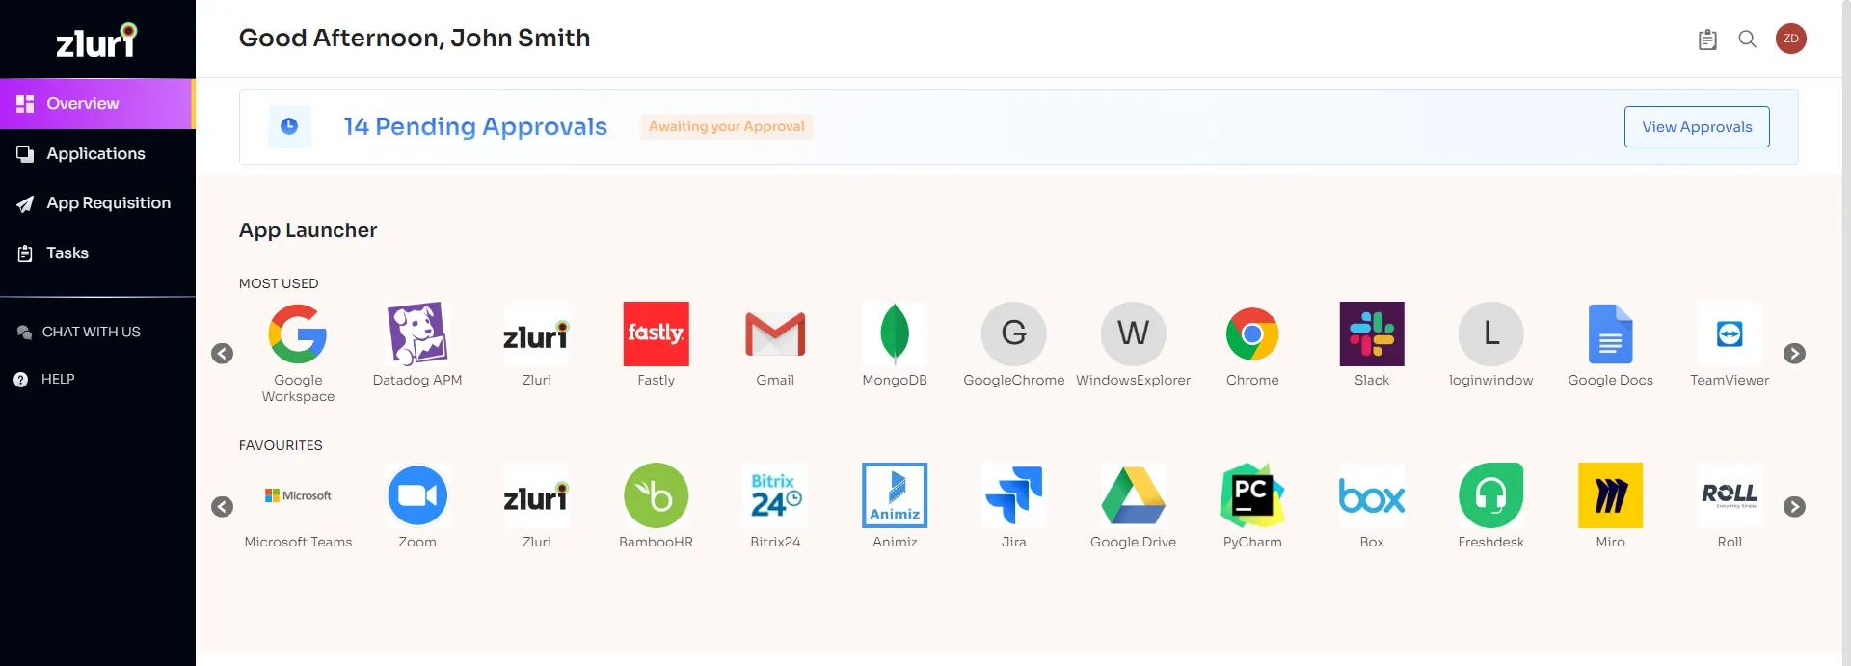Screen dimensions: 1851x666
Task: Open the Animiz app icon
Action: click(895, 495)
